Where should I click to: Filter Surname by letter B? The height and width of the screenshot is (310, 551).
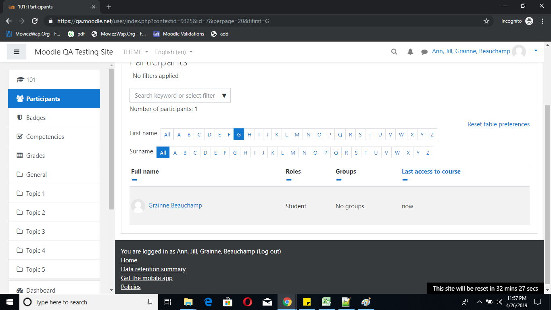(185, 153)
